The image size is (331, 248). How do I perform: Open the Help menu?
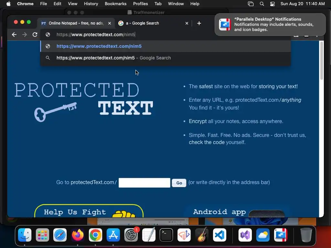pos(195,4)
